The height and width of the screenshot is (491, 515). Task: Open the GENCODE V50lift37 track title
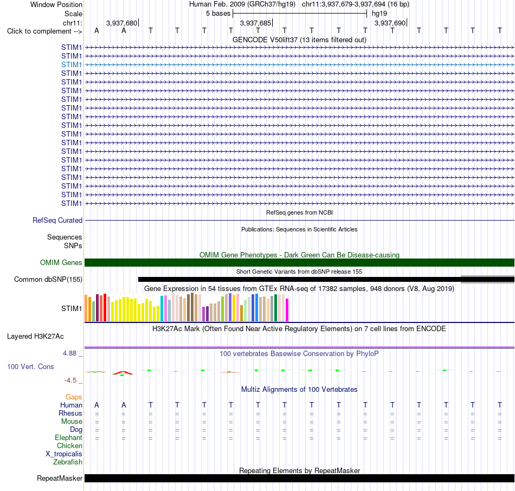299,40
